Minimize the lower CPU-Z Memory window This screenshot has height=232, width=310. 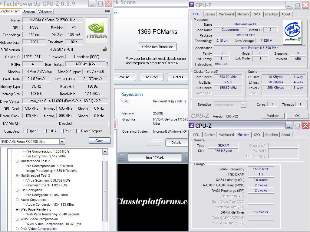click(x=289, y=125)
